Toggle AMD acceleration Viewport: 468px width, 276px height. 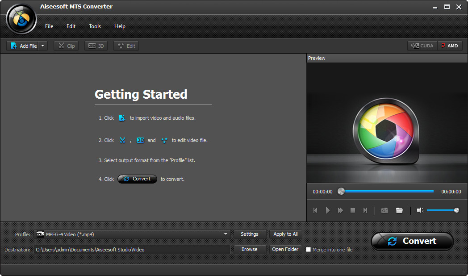pyautogui.click(x=449, y=46)
